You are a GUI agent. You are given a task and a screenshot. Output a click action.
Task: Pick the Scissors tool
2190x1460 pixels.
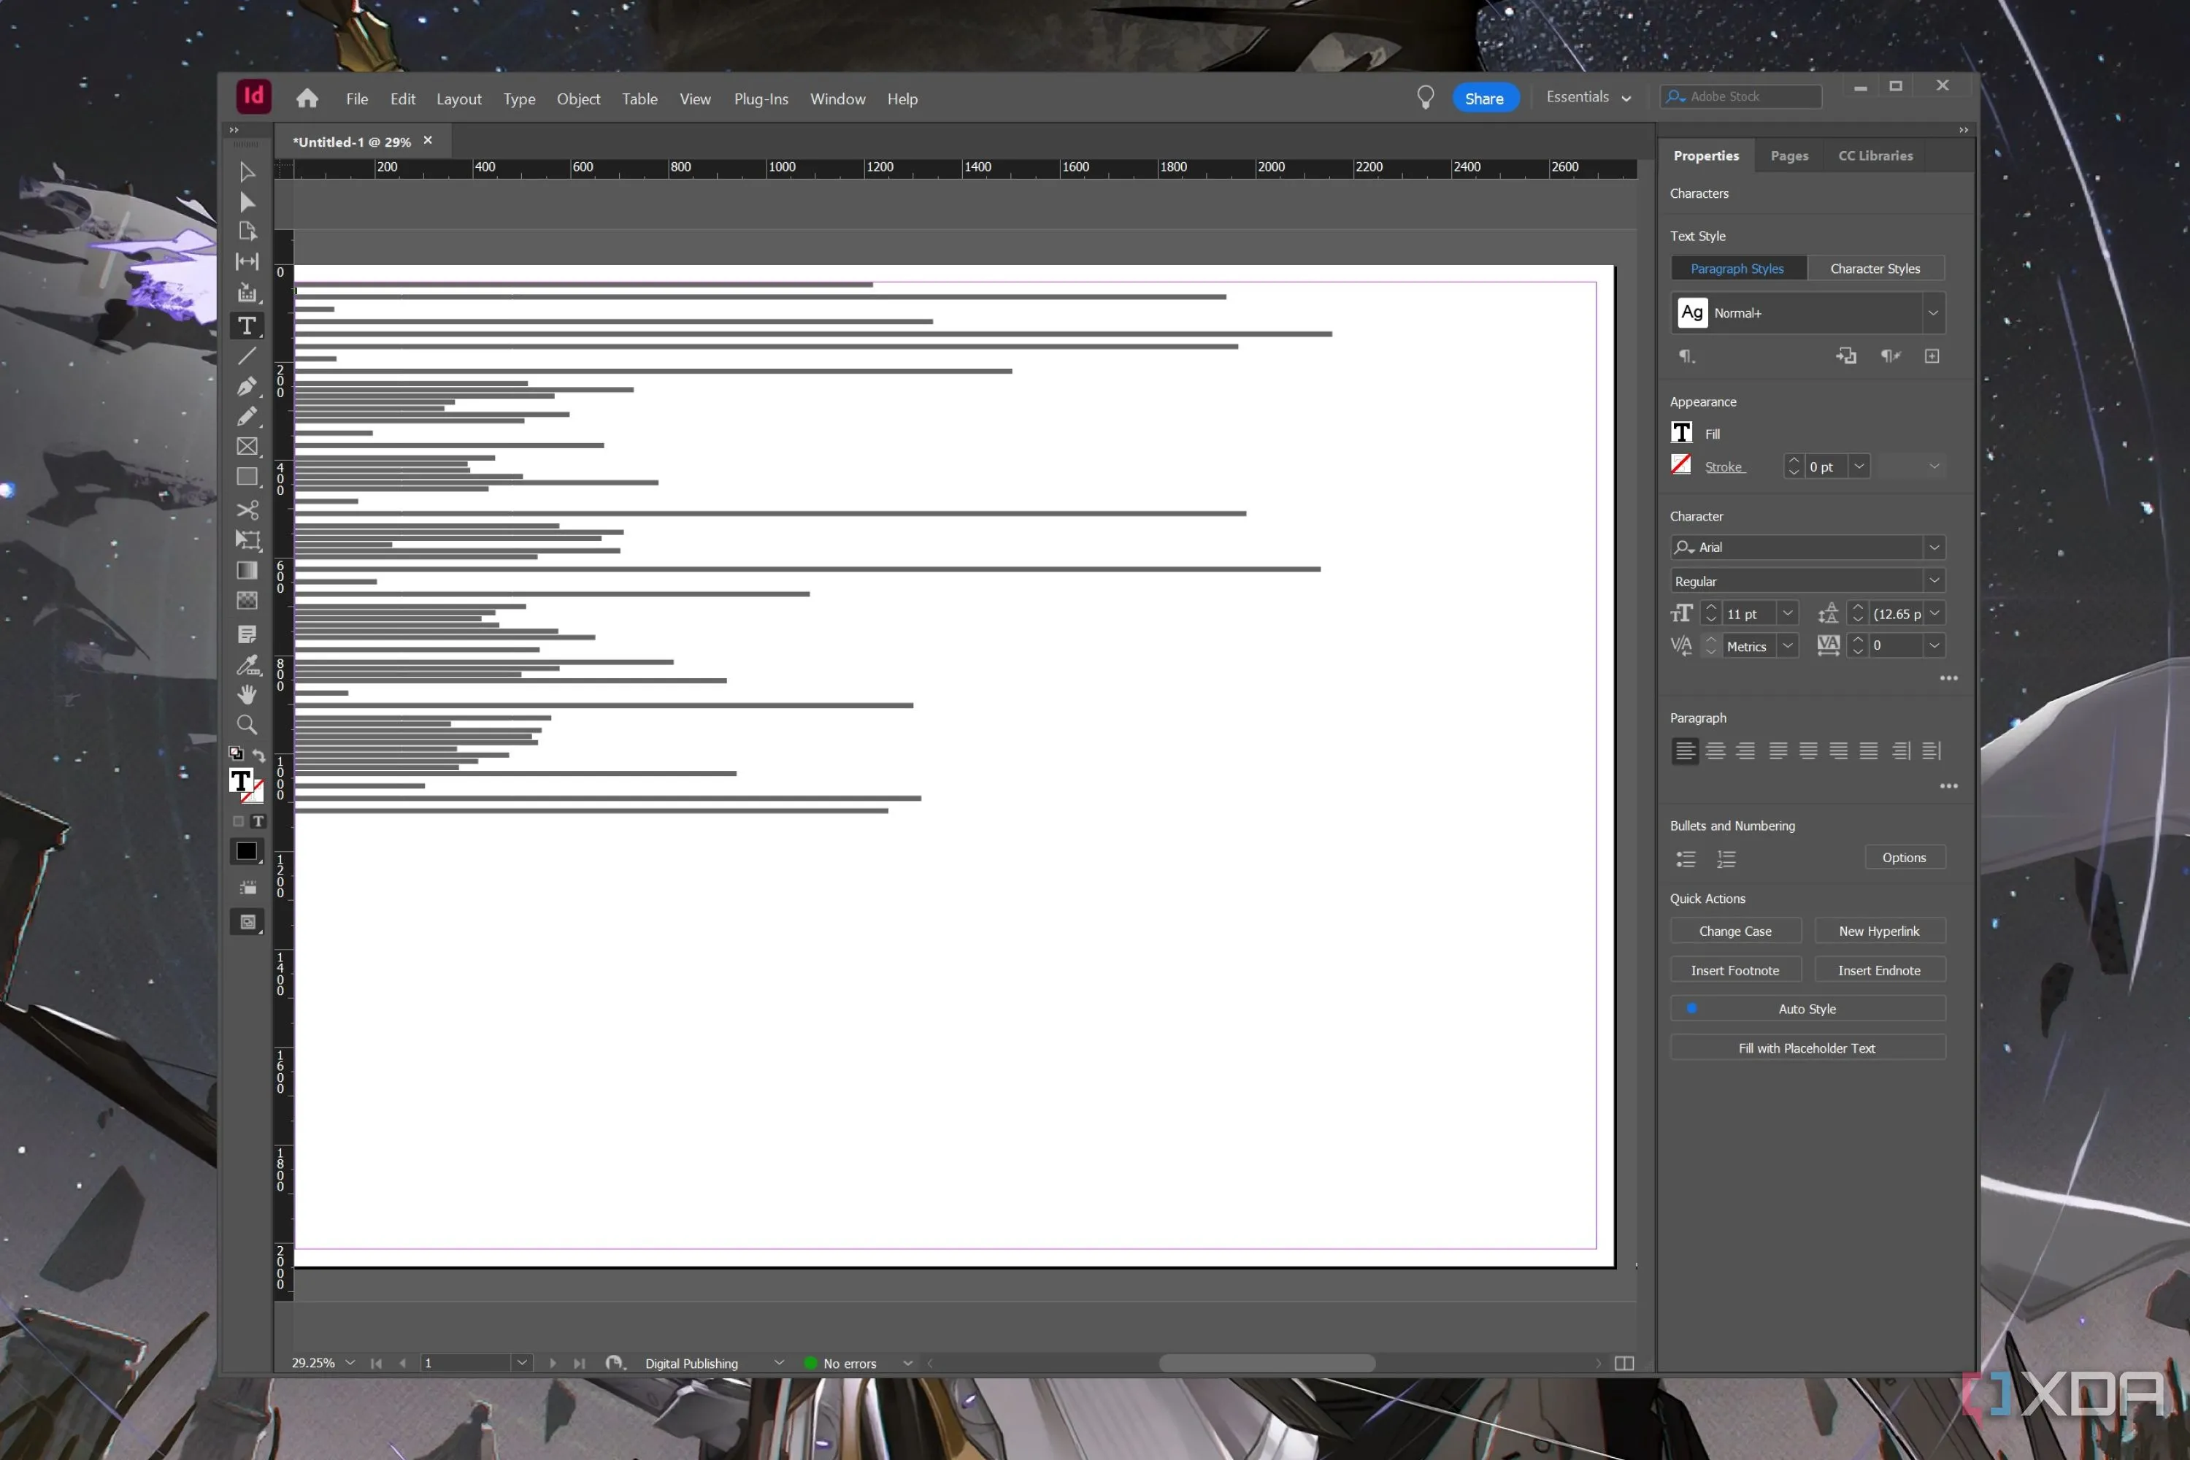point(247,510)
